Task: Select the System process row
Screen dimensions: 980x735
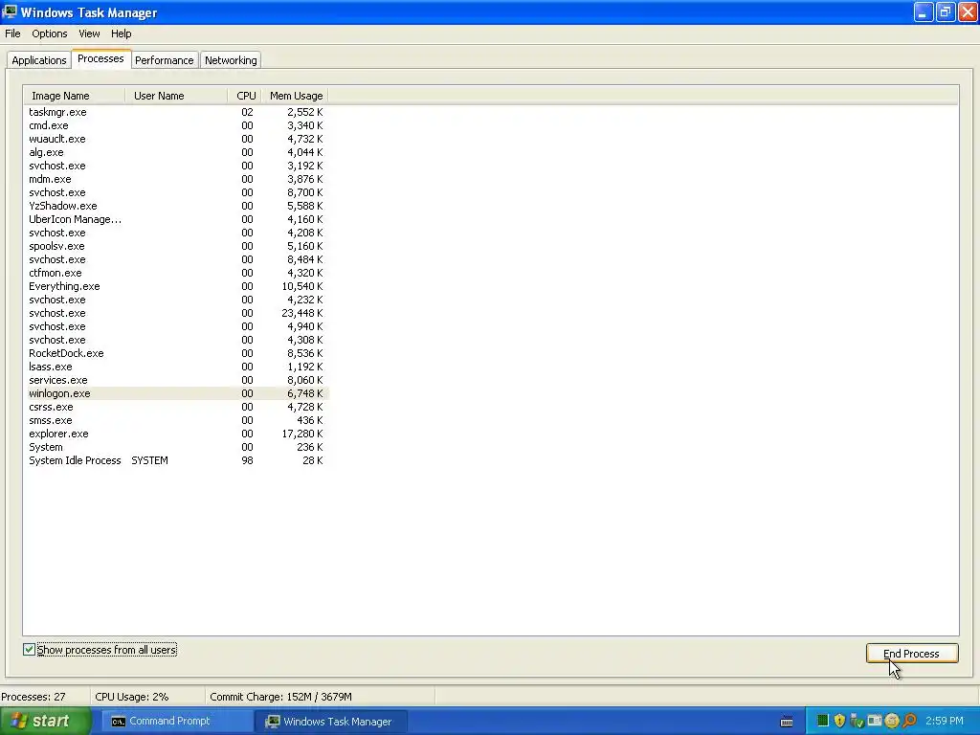Action: [x=176, y=448]
